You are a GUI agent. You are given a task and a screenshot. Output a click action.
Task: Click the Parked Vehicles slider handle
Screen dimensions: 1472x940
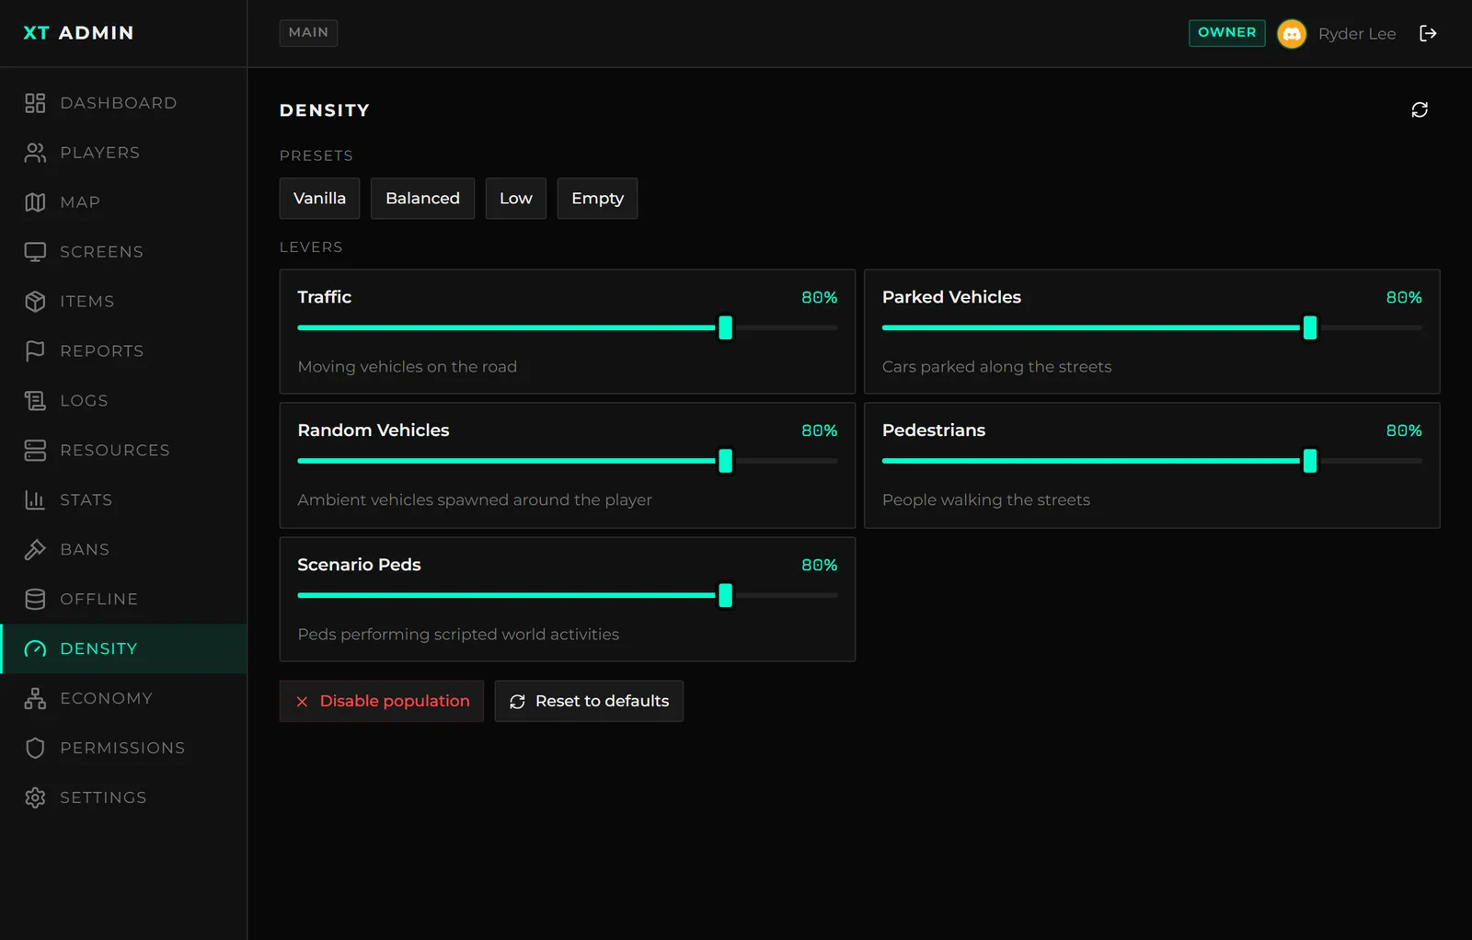pyautogui.click(x=1310, y=328)
